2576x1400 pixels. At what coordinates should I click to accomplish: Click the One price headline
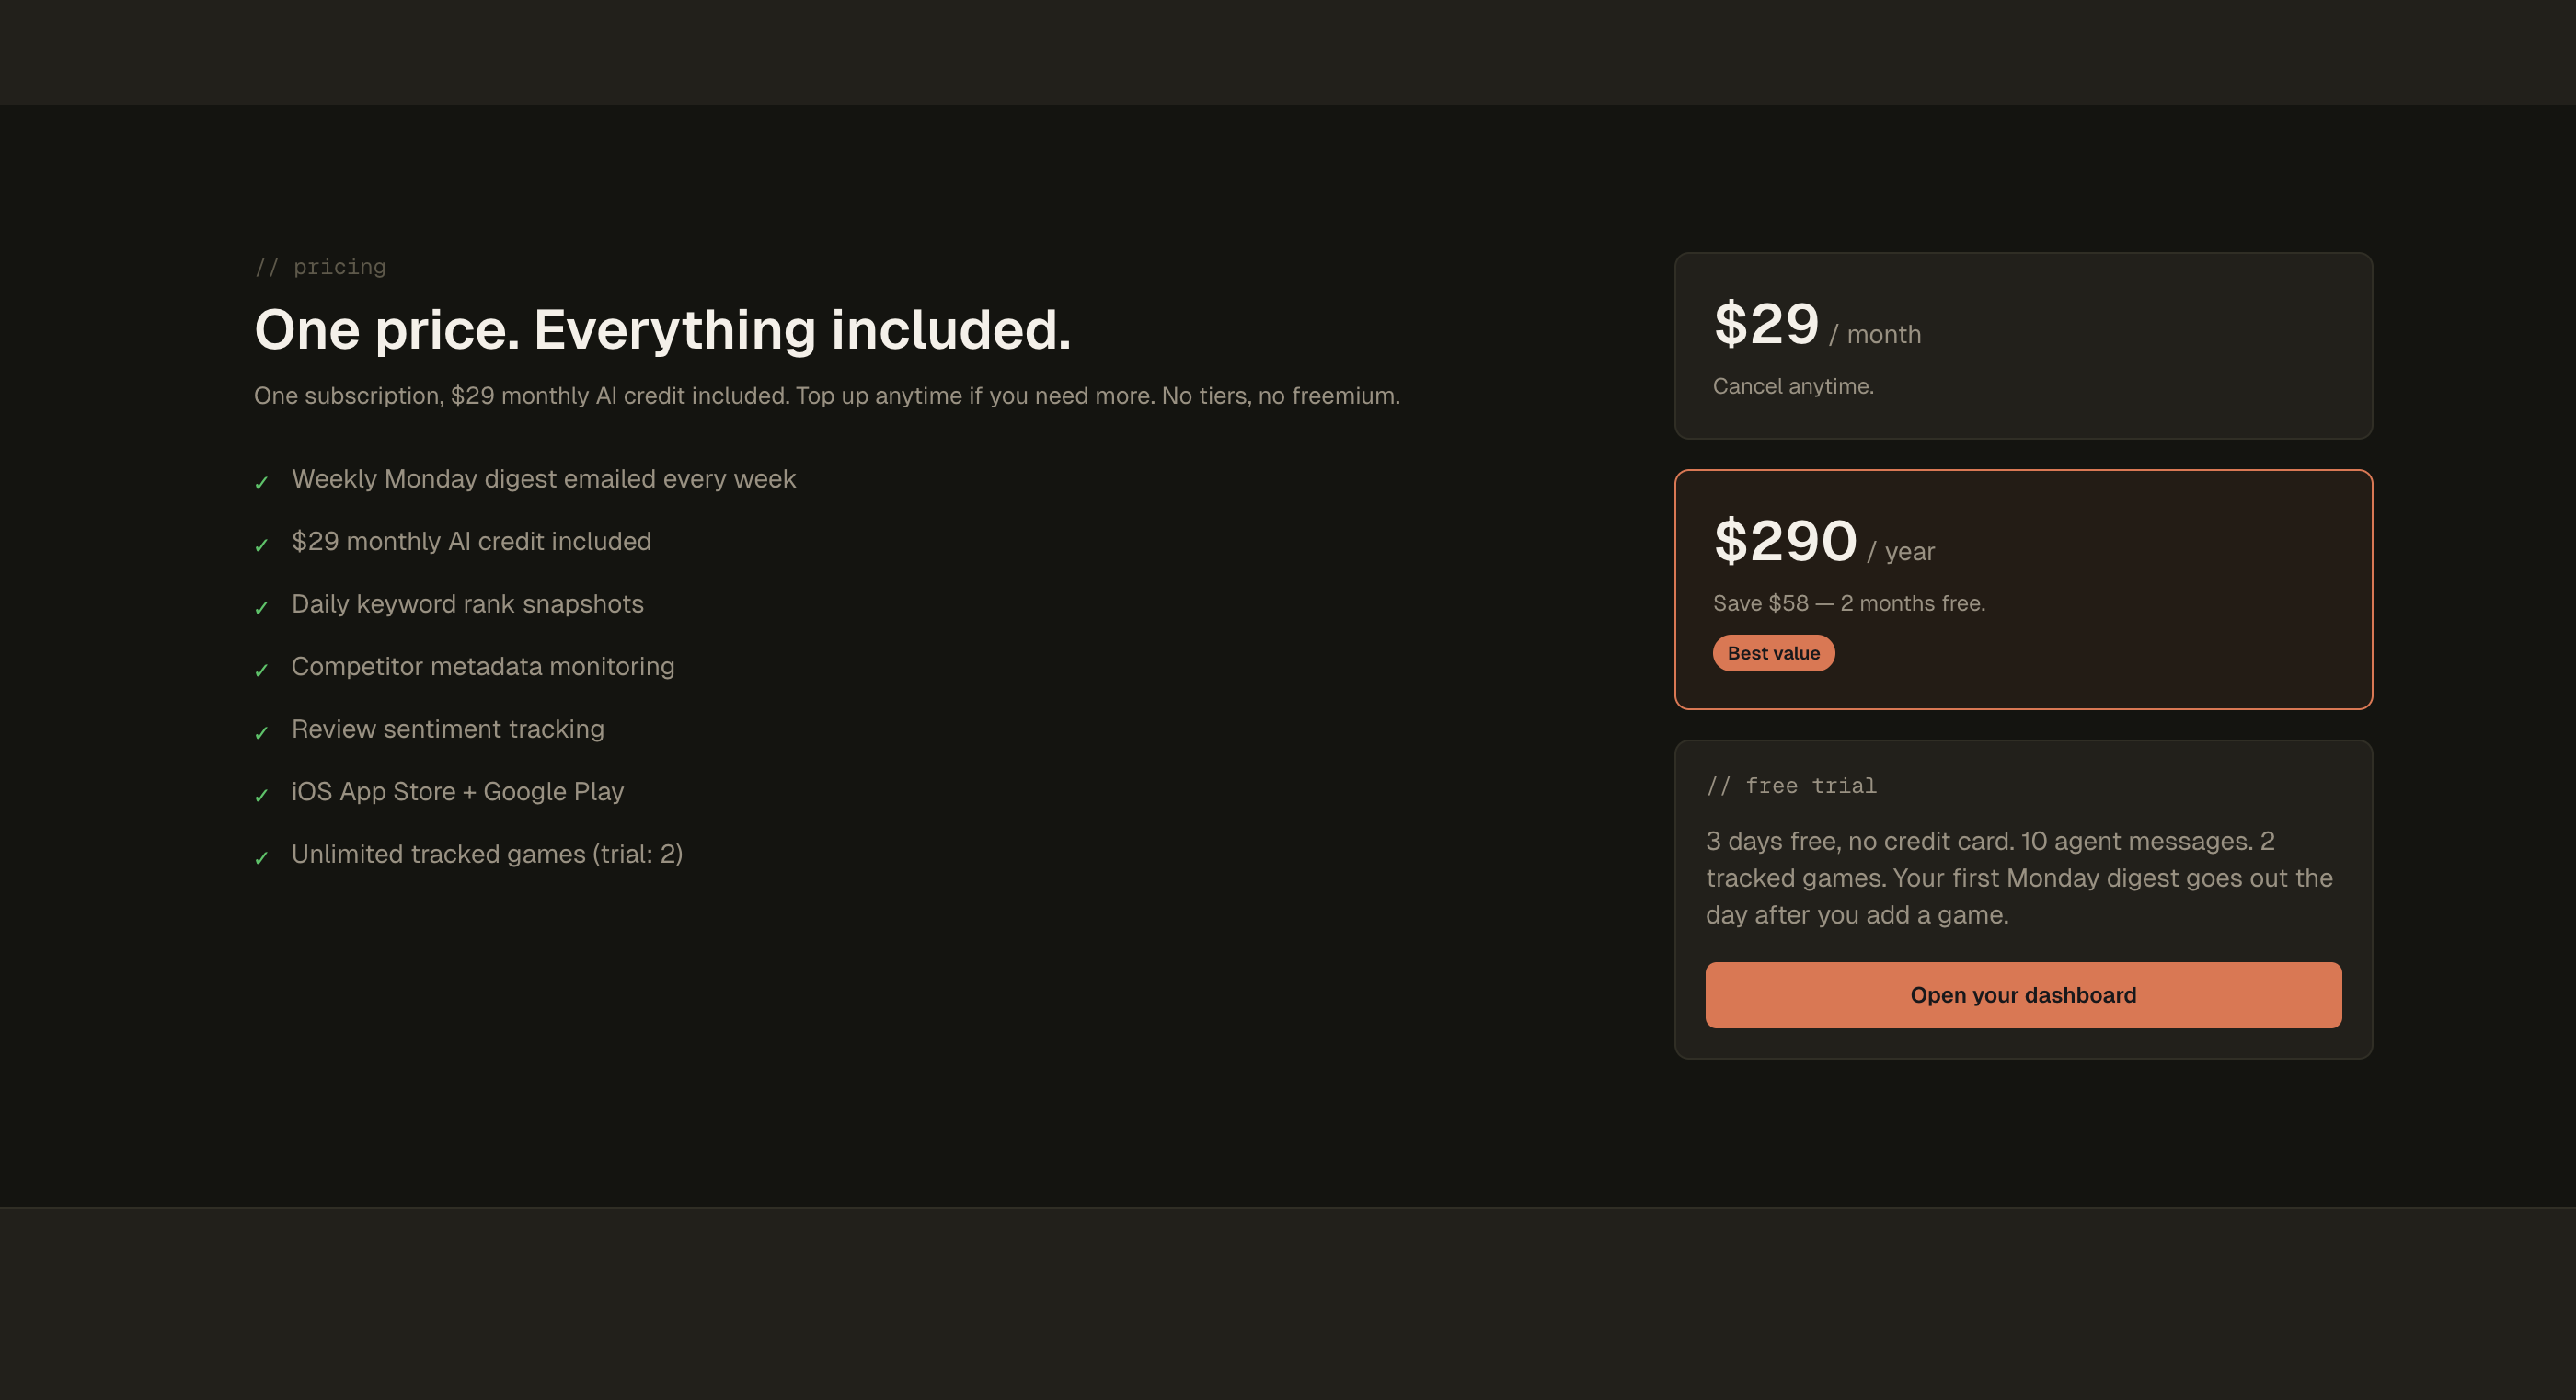pos(663,329)
